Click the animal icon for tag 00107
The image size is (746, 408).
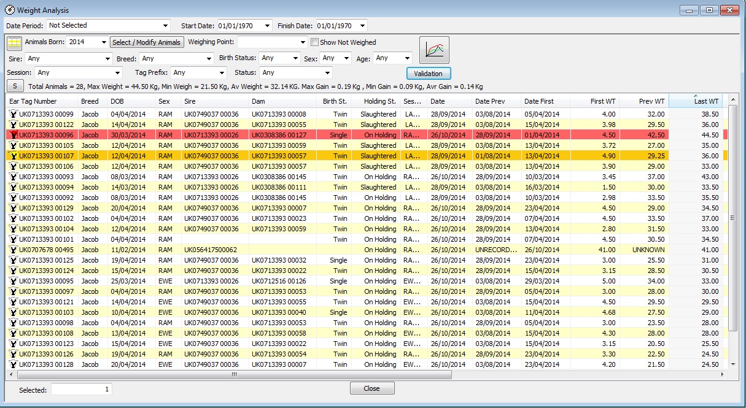(12, 156)
